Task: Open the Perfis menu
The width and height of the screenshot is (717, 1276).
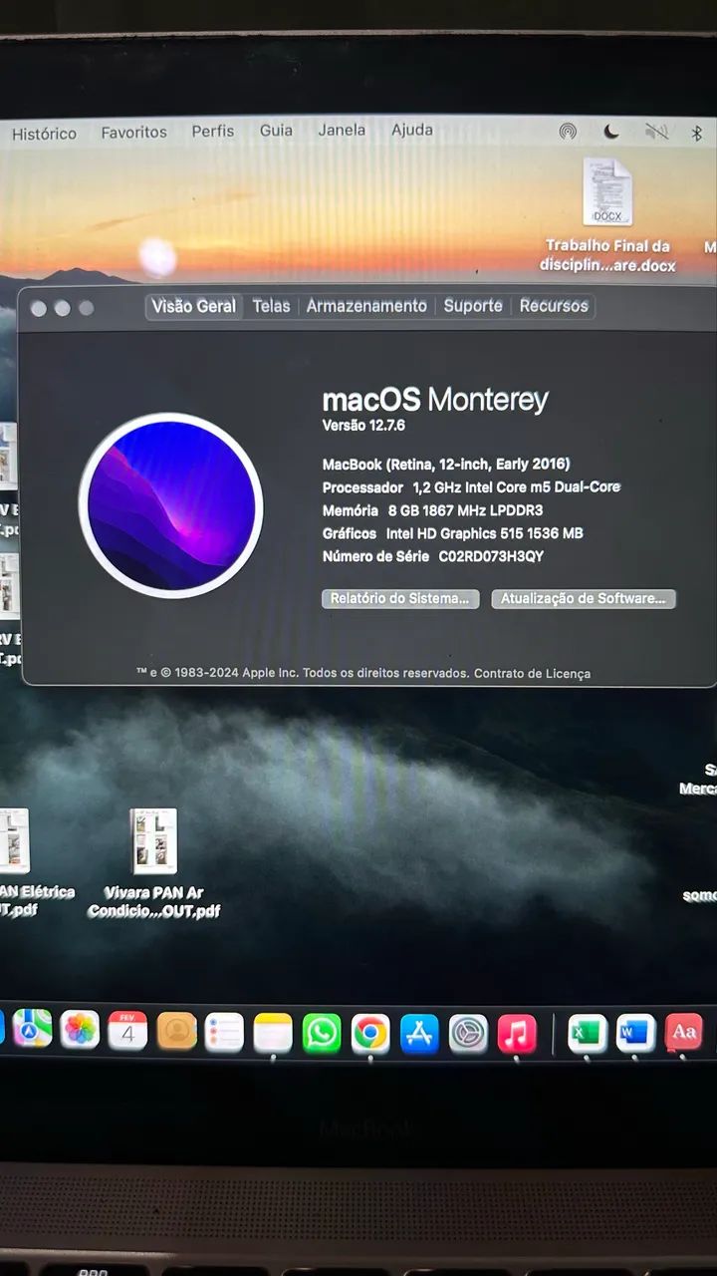Action: click(x=213, y=131)
